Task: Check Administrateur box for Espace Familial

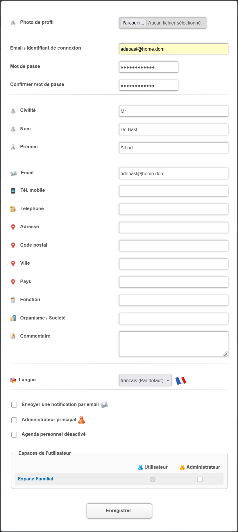Action: [200, 479]
